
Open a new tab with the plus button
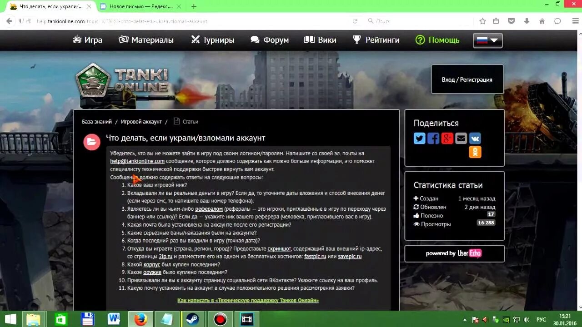tap(194, 6)
